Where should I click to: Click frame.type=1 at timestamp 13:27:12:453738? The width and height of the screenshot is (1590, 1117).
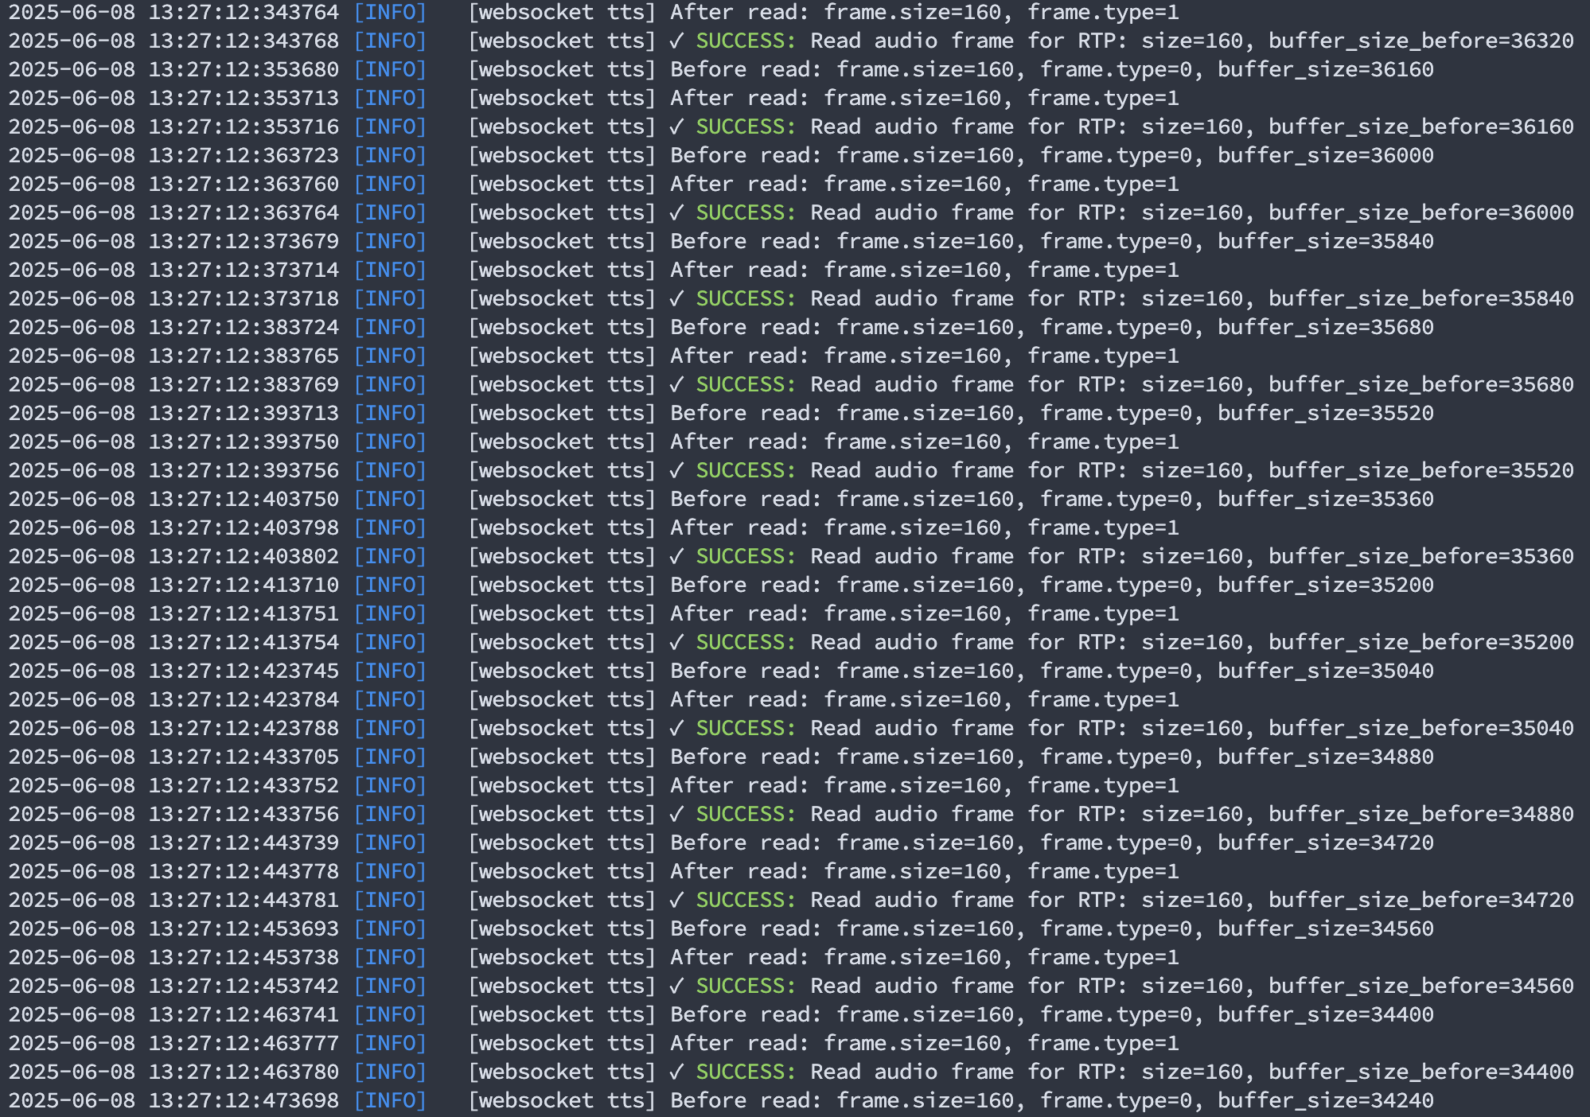[1103, 958]
